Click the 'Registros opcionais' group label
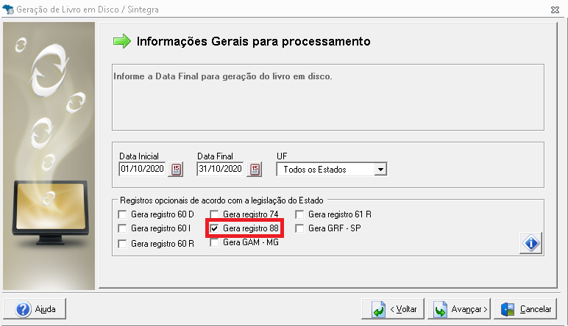568x326 pixels. click(221, 200)
